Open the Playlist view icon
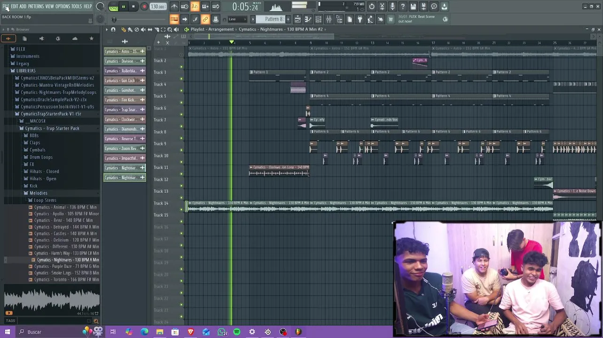The width and height of the screenshot is (603, 338). click(298, 19)
